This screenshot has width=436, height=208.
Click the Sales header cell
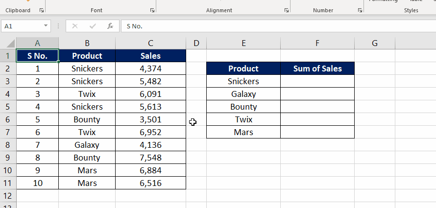[x=150, y=56]
